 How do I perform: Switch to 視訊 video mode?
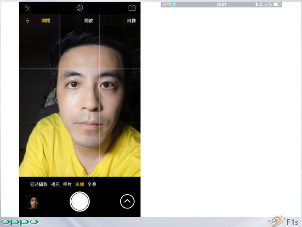click(55, 185)
